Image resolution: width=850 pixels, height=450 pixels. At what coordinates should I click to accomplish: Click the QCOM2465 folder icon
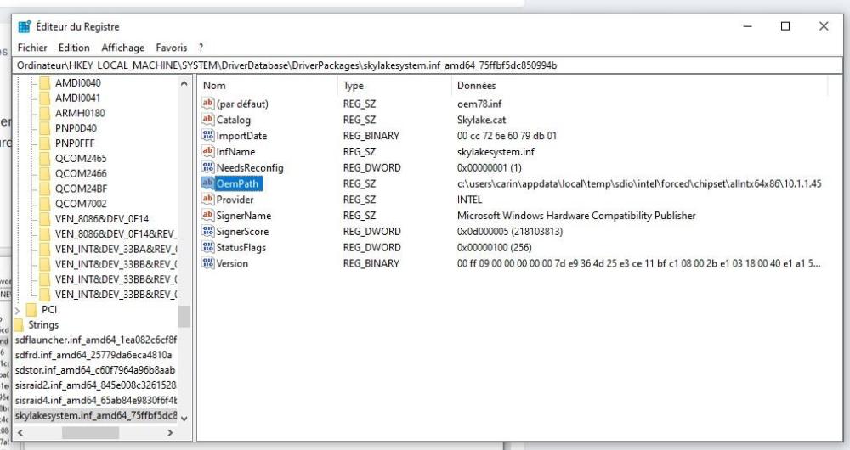click(x=45, y=159)
